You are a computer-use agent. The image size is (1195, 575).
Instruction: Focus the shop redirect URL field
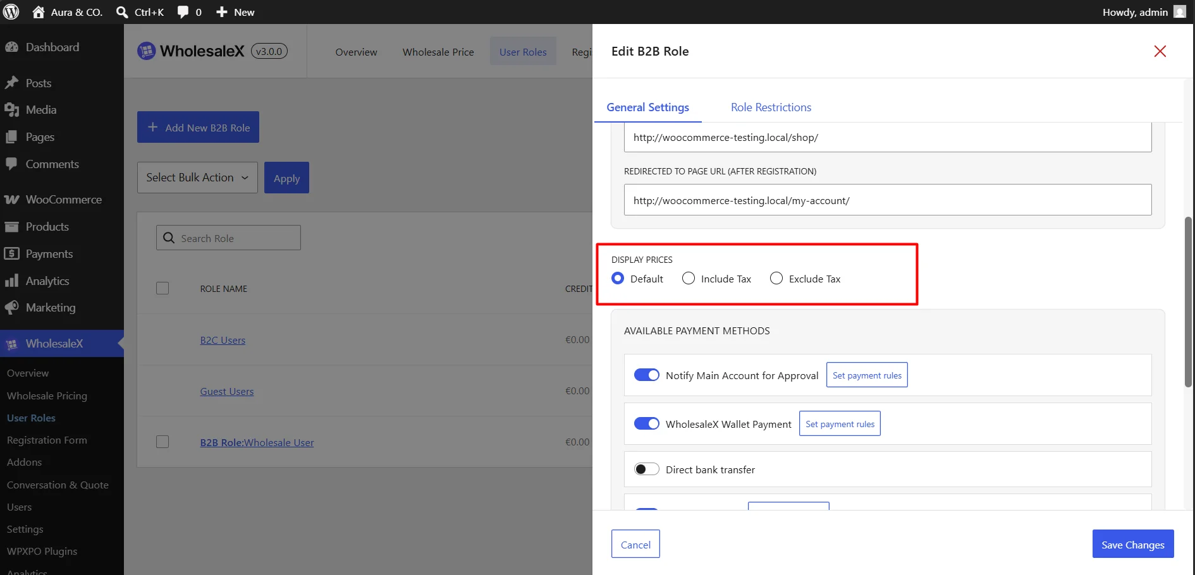(x=888, y=137)
